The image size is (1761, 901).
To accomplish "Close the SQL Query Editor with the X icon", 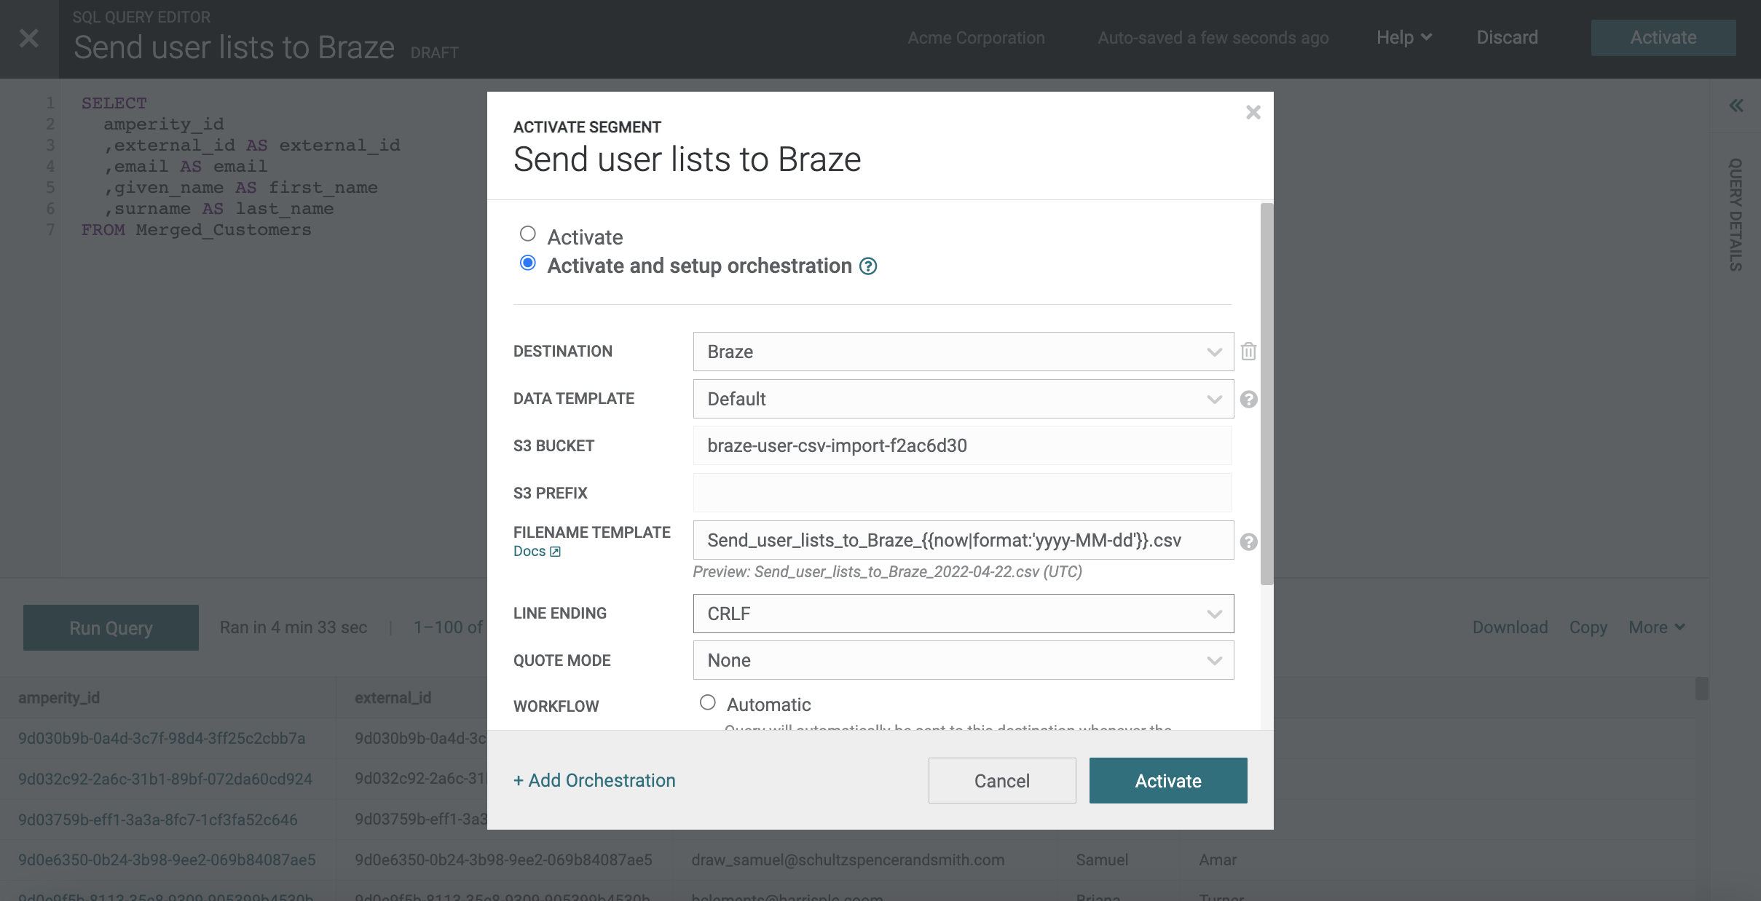I will coord(29,38).
